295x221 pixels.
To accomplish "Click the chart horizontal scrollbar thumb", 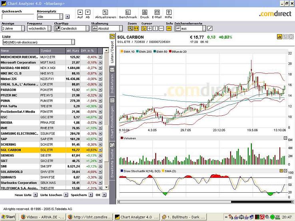I will point(261,202).
